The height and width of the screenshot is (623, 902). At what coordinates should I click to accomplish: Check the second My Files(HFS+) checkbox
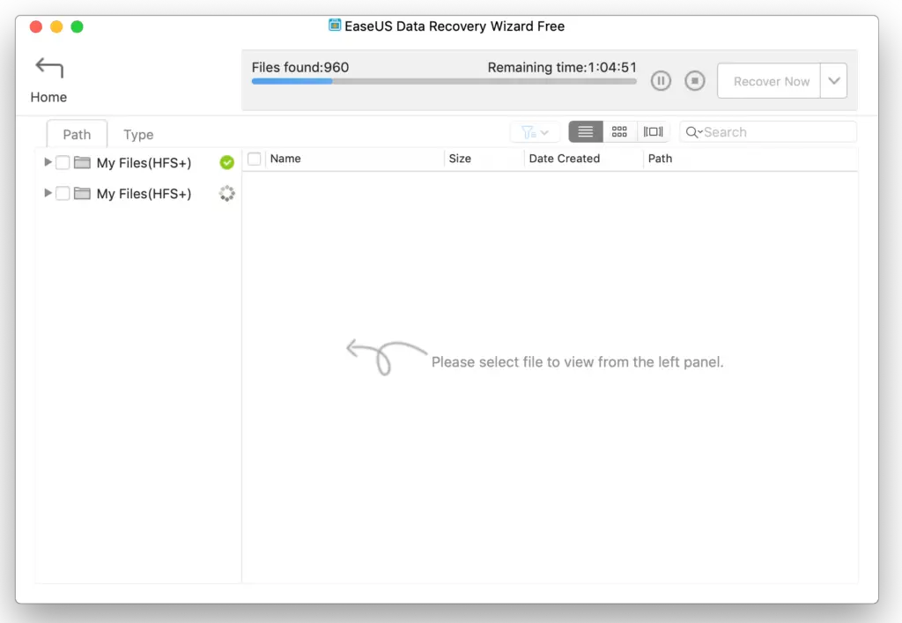pos(63,193)
